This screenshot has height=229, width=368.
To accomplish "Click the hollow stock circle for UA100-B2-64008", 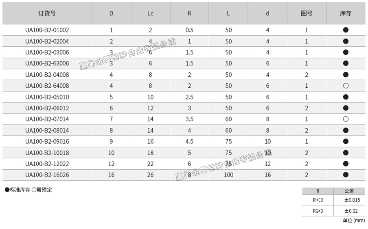I will pyautogui.click(x=346, y=86).
